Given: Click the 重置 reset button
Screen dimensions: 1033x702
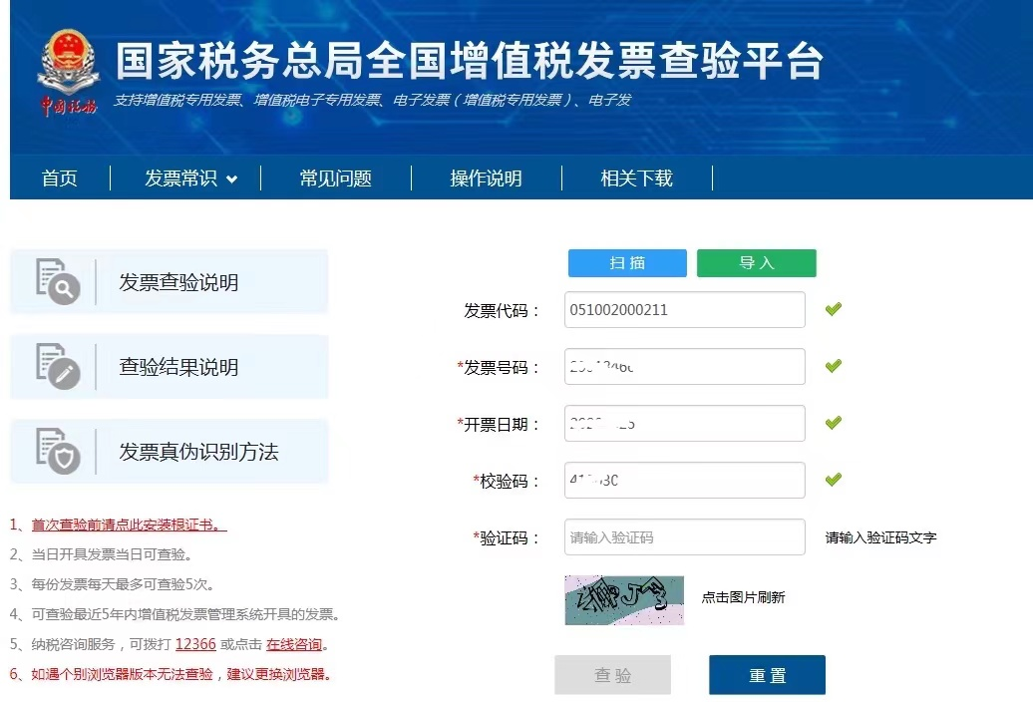Looking at the screenshot, I should point(767,675).
